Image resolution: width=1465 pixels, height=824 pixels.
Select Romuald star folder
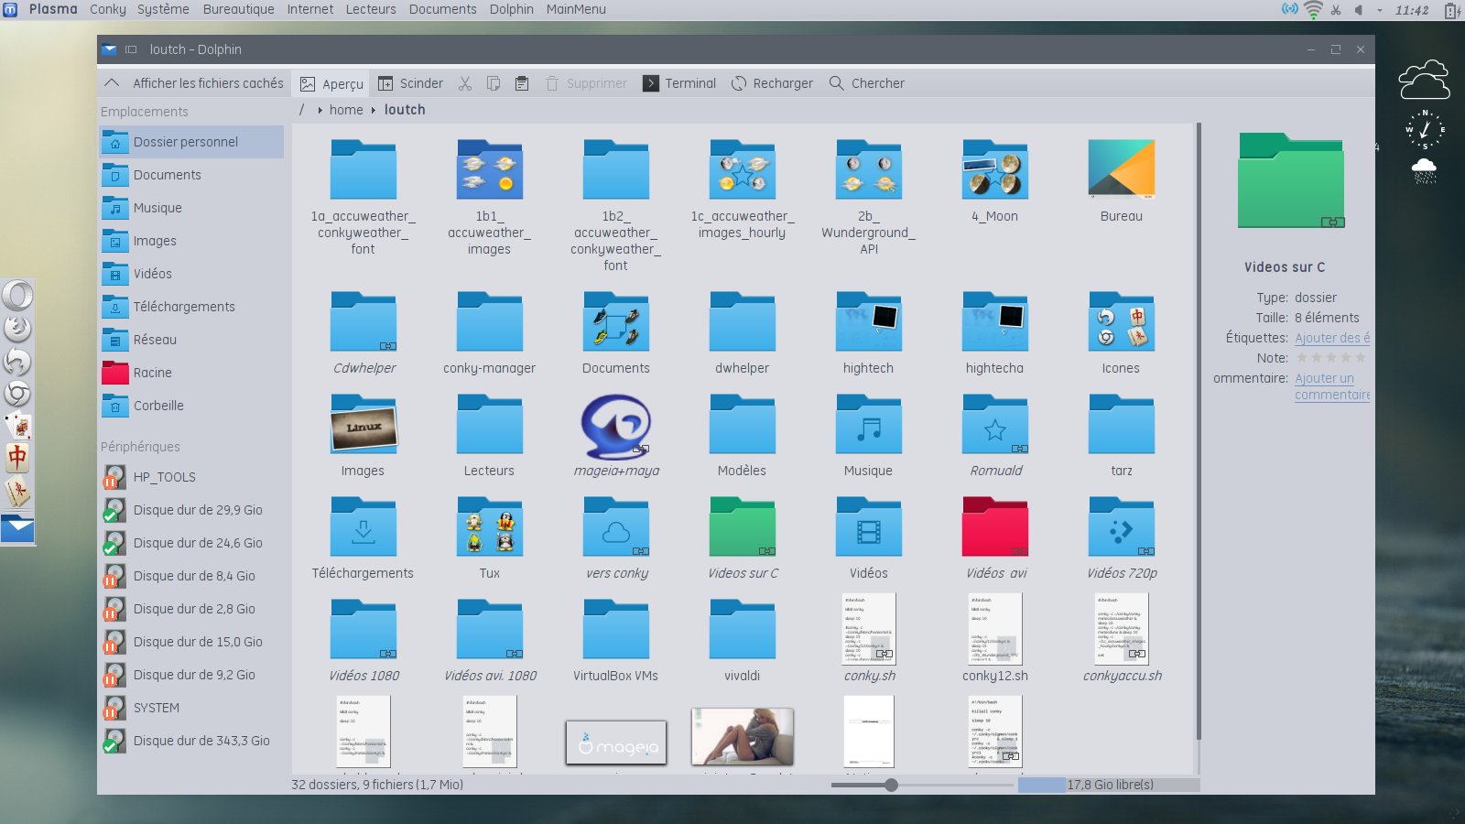point(995,424)
